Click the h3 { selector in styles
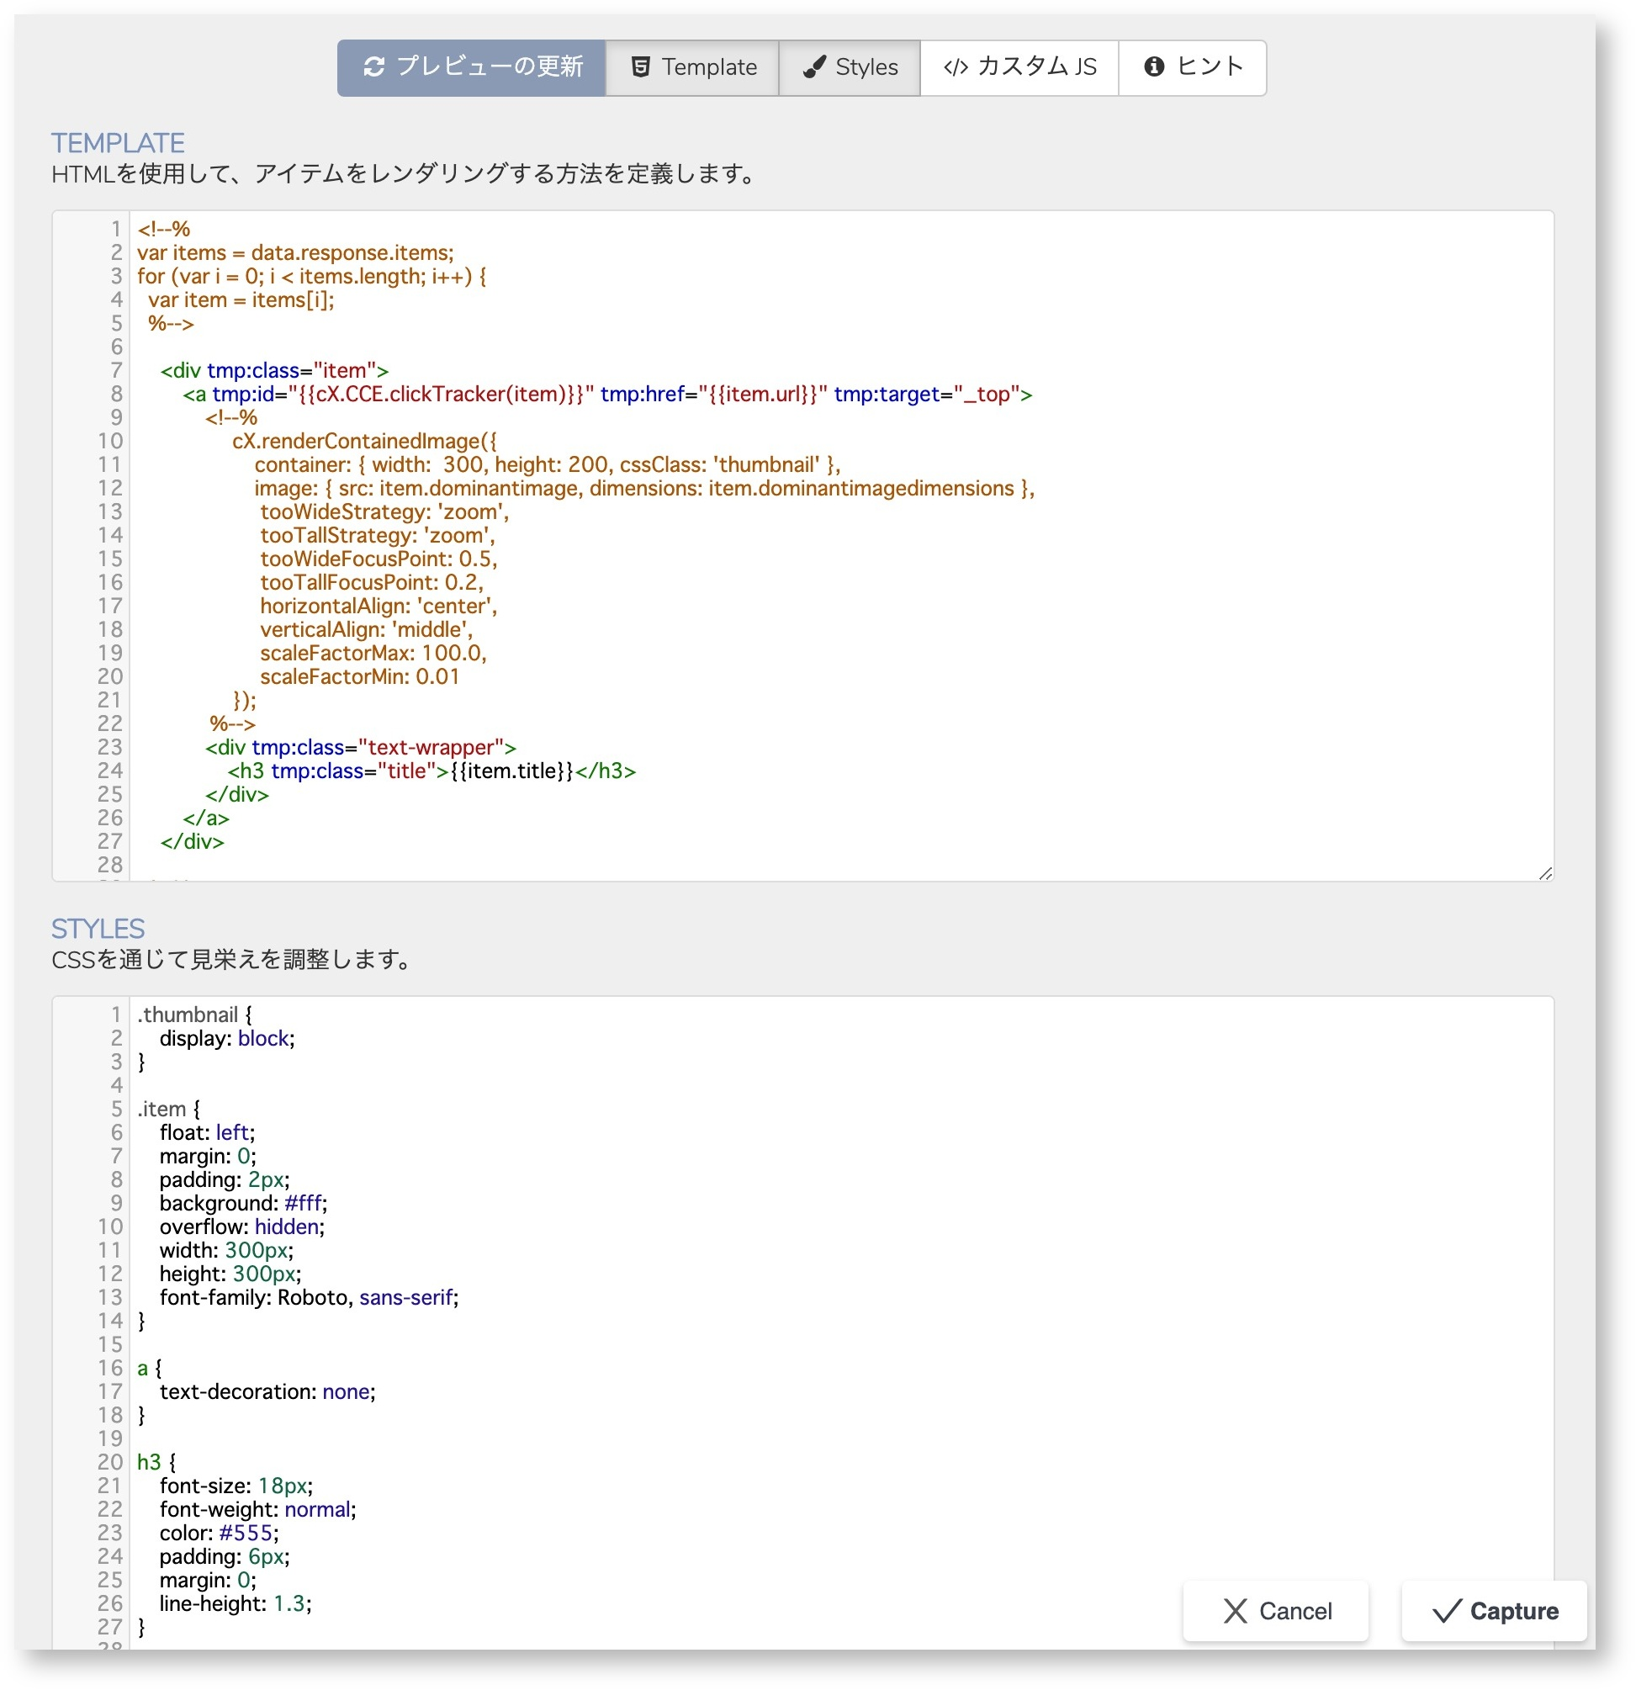This screenshot has height=1690, width=1636. pos(156,1461)
